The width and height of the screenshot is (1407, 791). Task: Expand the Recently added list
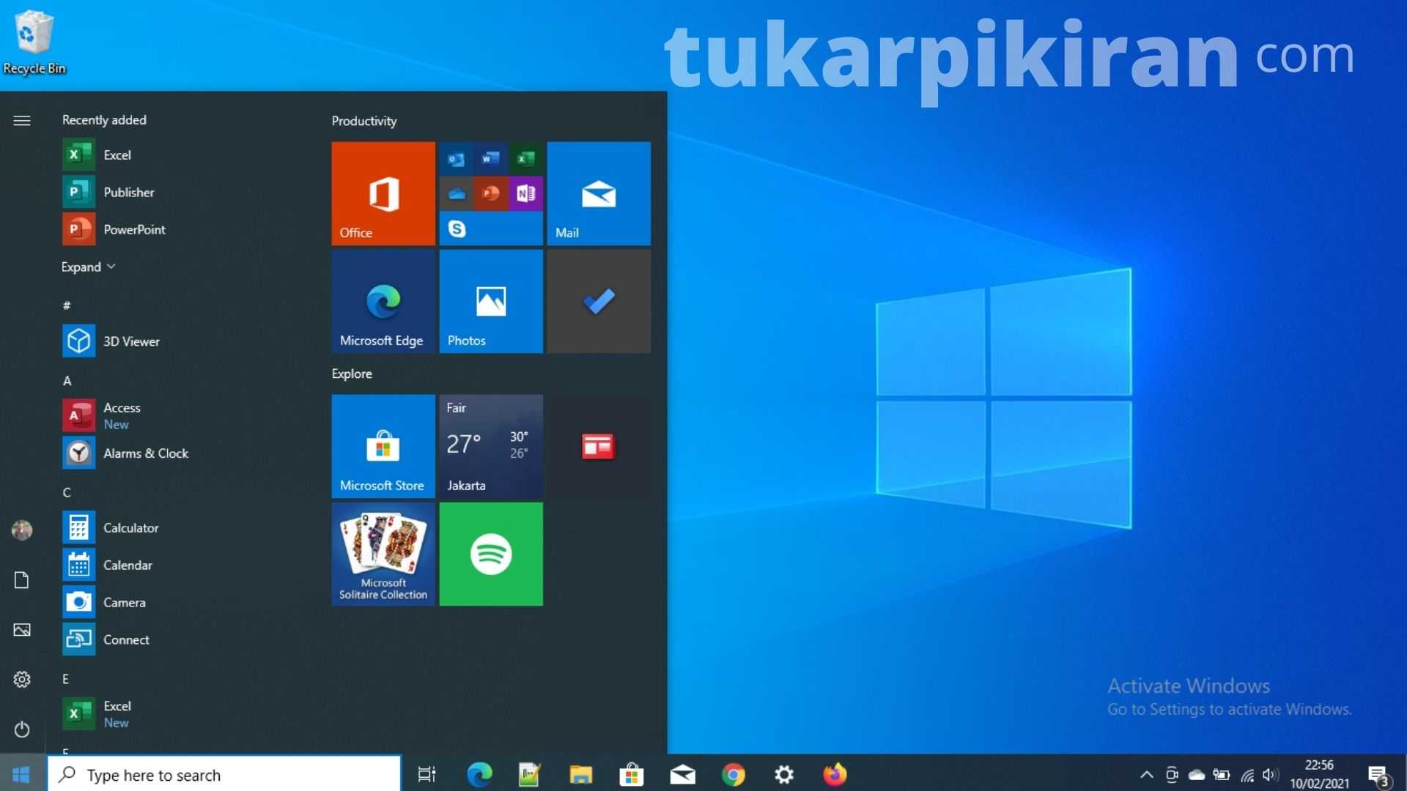[x=88, y=267]
